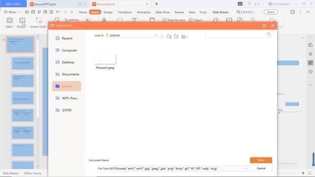Click the Slide Number ribbon item
Image resolution: width=315 pixels, height=177 pixels.
[x=174, y=20]
